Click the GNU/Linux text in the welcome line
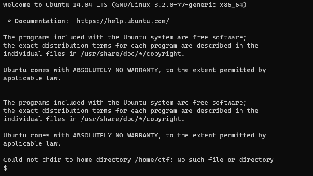The width and height of the screenshot is (313, 176). coord(133,5)
